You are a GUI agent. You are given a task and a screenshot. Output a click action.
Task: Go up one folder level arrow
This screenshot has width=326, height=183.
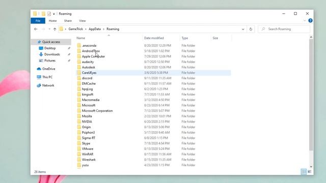coord(55,29)
